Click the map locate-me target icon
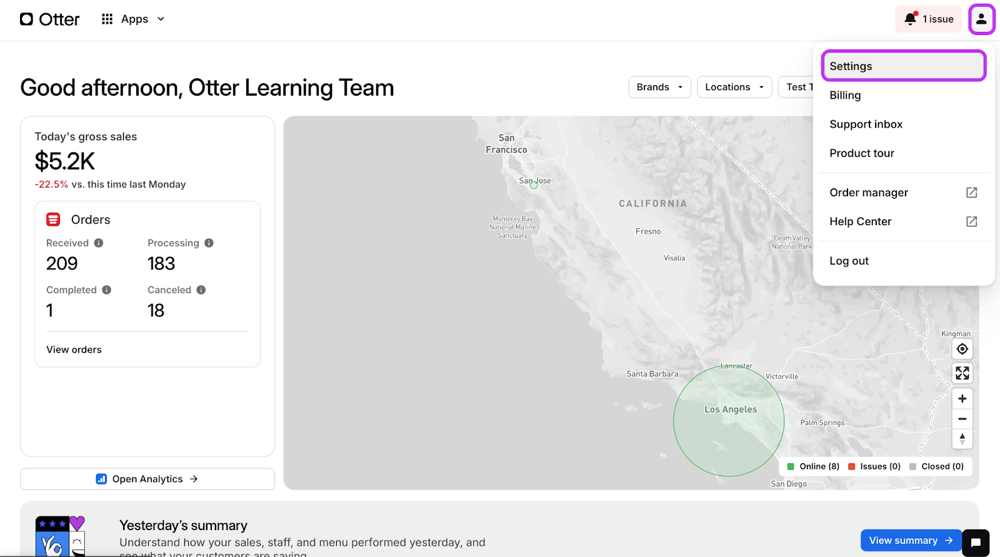This screenshot has height=557, width=1000. click(962, 349)
